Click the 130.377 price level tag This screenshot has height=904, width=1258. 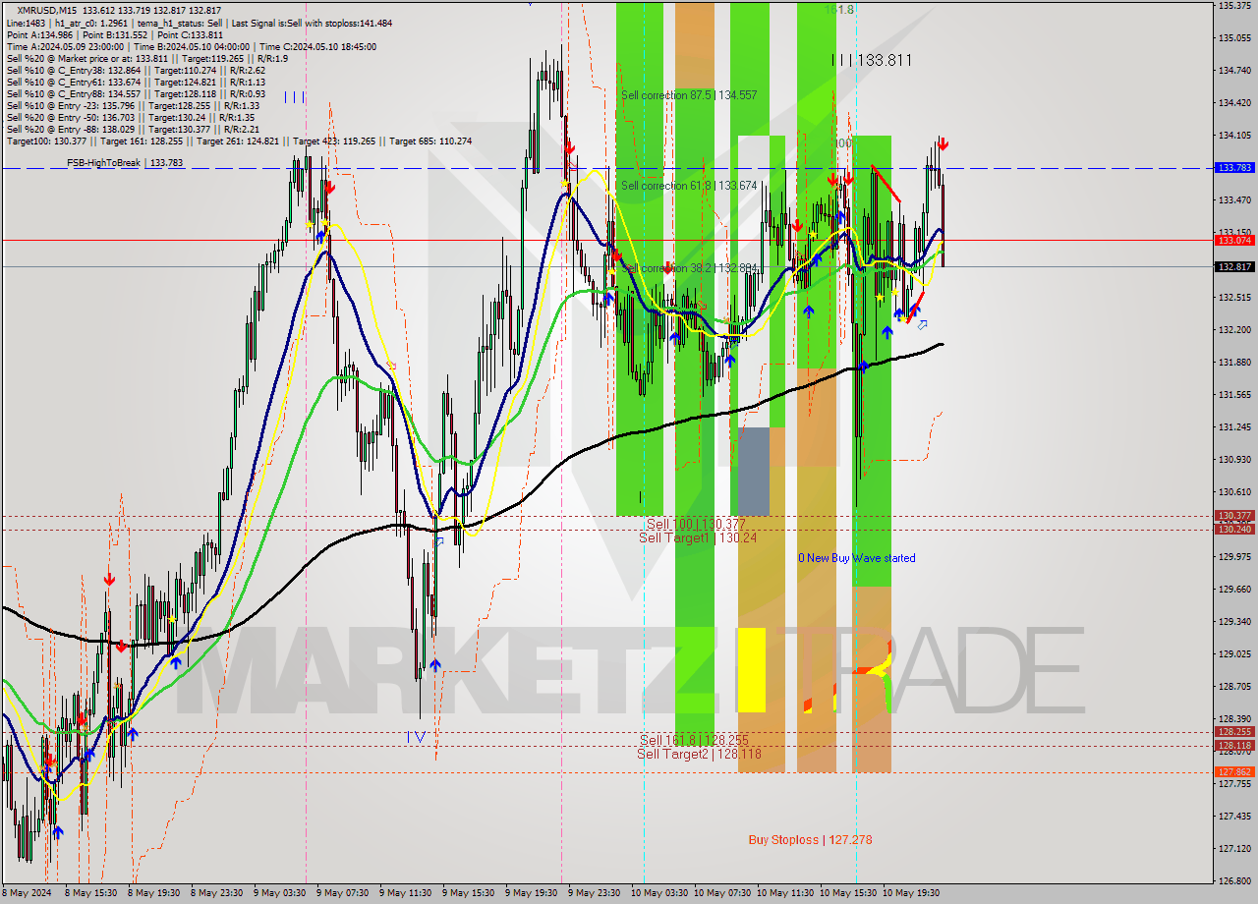tap(1234, 516)
